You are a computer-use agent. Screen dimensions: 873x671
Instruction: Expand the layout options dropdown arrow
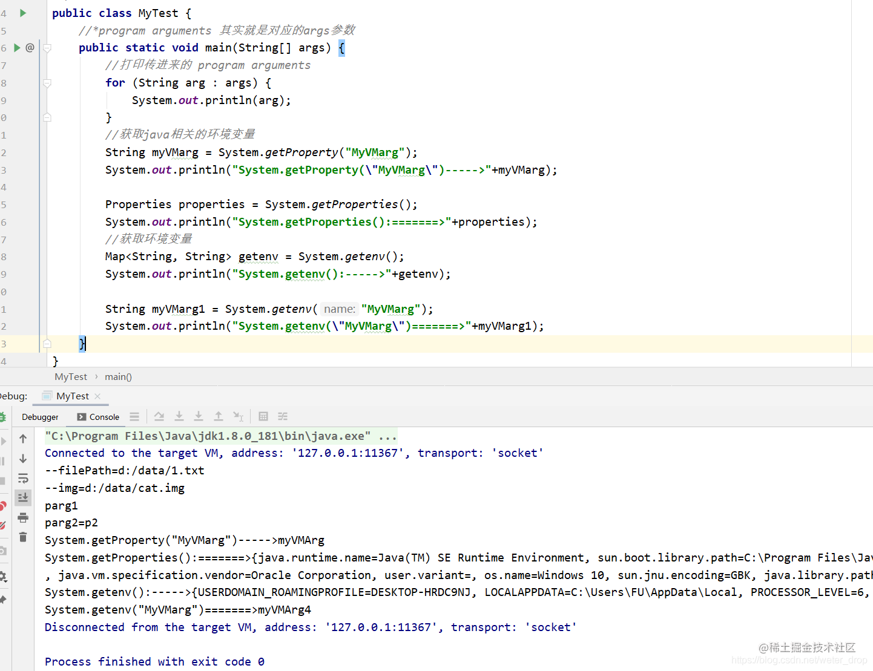coord(134,416)
